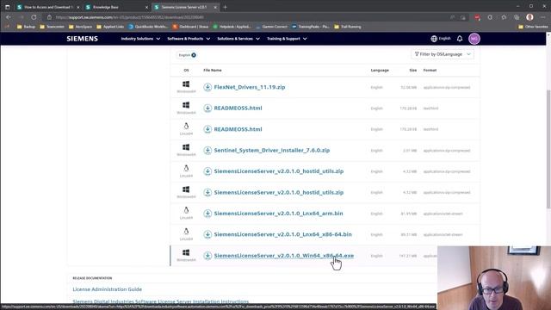Click download icon for Windows hostid_utils.zip
Screen dimensions: 551x310
pyautogui.click(x=207, y=193)
